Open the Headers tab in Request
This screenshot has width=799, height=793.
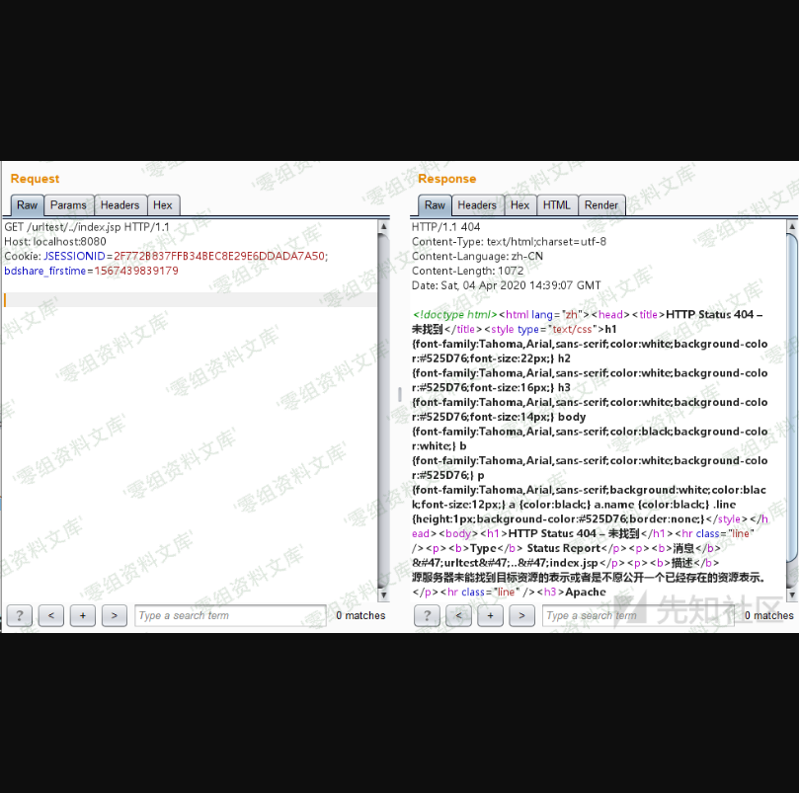click(x=120, y=205)
